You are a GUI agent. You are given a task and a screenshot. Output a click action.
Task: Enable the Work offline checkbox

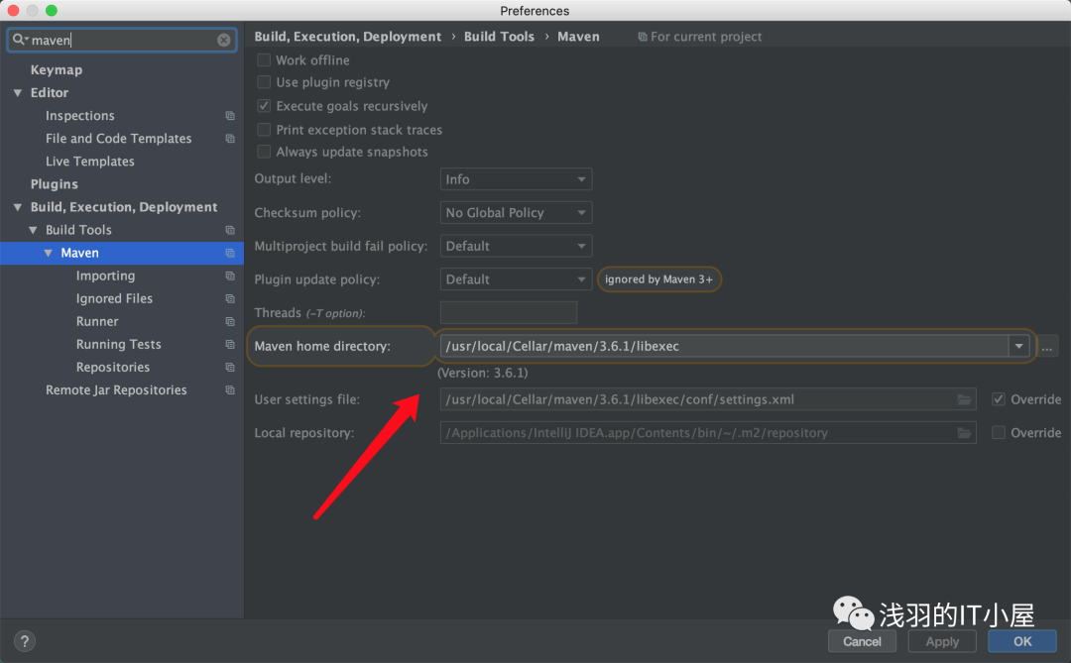click(x=264, y=60)
